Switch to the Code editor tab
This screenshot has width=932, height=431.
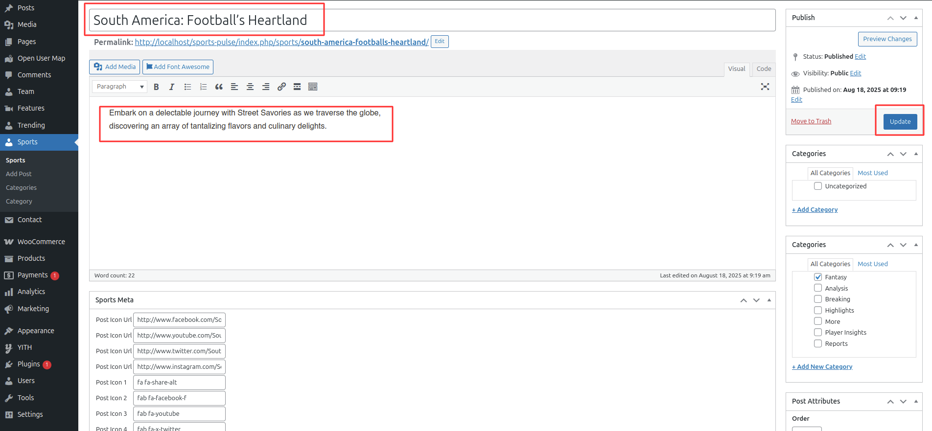tap(764, 69)
